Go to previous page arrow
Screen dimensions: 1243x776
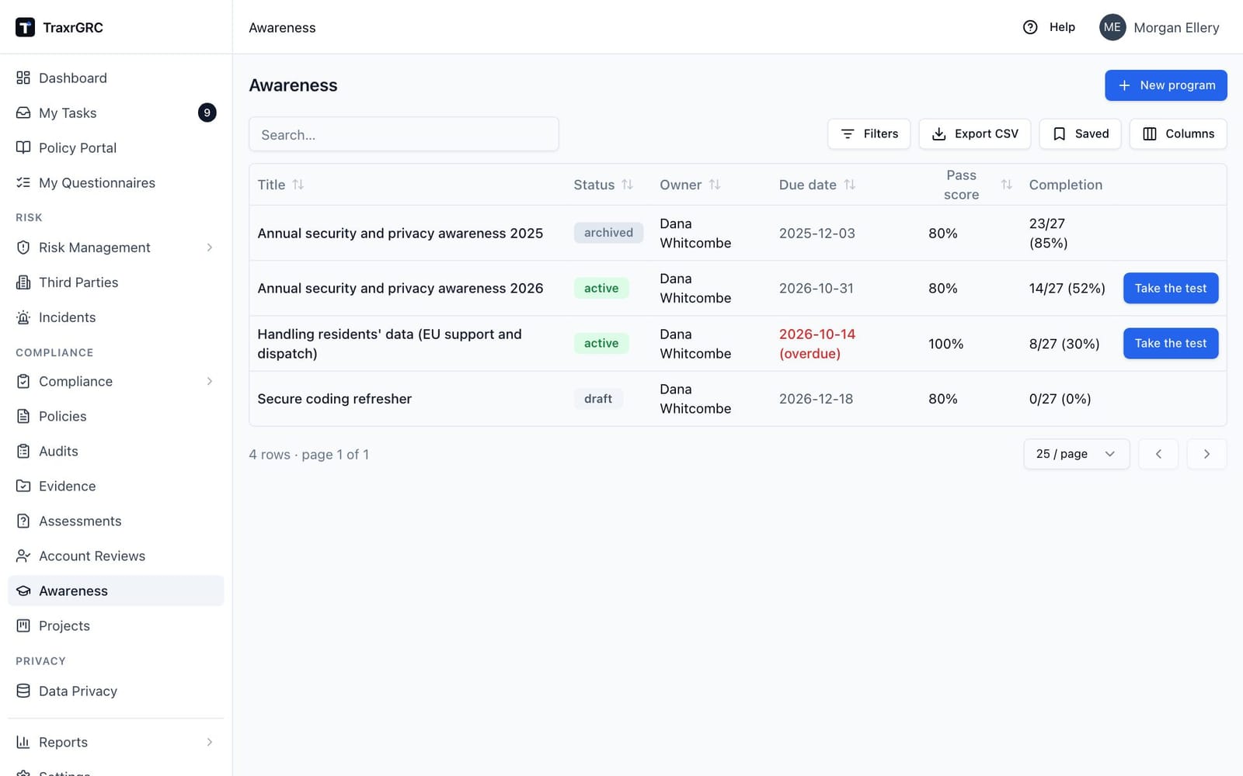pyautogui.click(x=1158, y=454)
